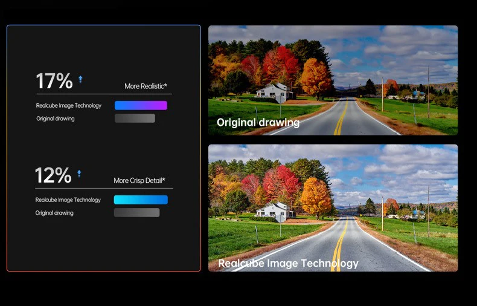Click the blue up arrow beside 17%
The width and height of the screenshot is (477, 306).
[81, 79]
